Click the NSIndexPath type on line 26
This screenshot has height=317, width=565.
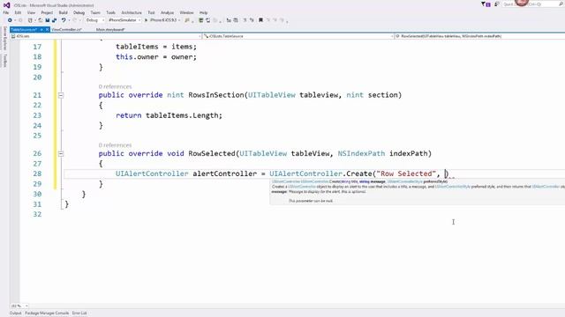point(361,153)
